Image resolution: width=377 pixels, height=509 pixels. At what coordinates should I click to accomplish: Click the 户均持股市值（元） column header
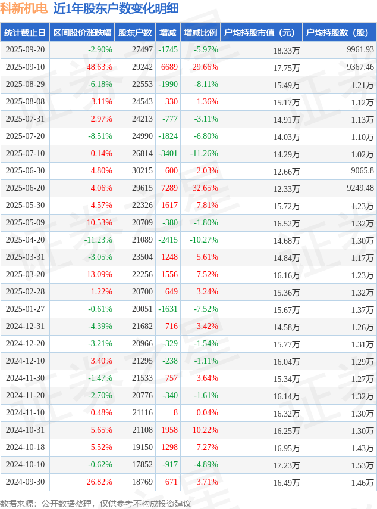(261, 33)
